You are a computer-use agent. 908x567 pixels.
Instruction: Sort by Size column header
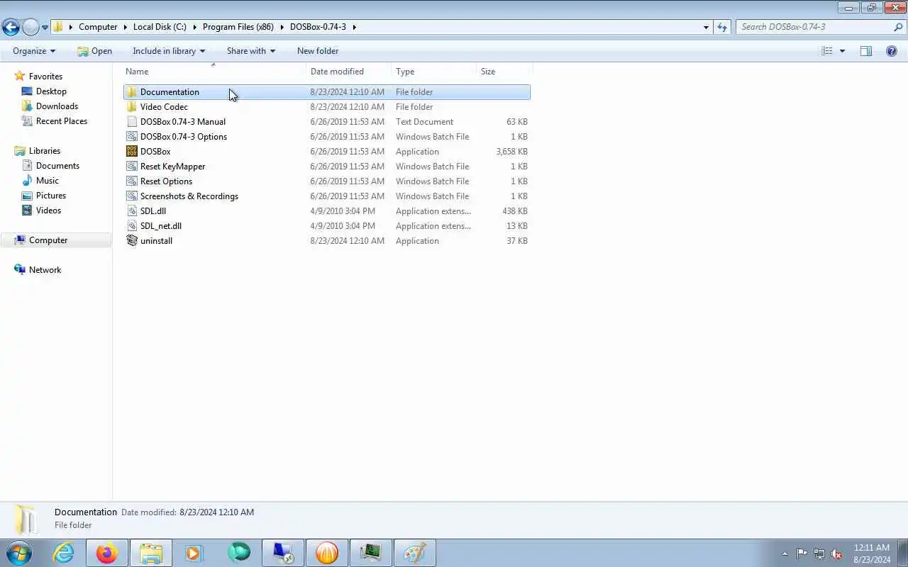coord(504,72)
